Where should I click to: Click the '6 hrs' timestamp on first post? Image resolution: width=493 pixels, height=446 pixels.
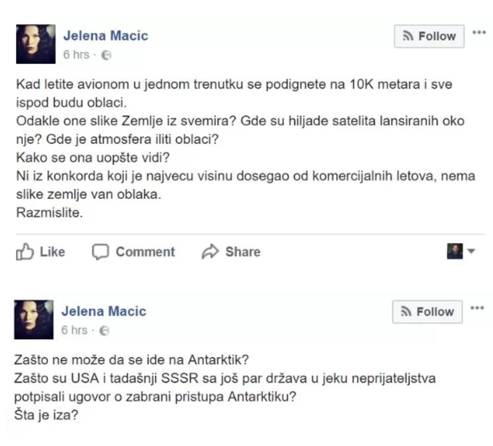[x=76, y=55]
